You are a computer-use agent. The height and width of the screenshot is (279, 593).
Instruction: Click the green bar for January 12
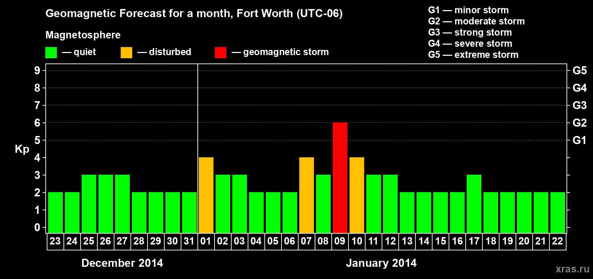point(390,204)
